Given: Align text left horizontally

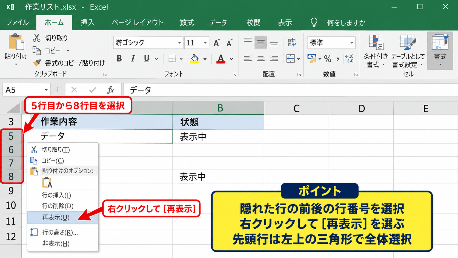Looking at the screenshot, I should (248, 58).
